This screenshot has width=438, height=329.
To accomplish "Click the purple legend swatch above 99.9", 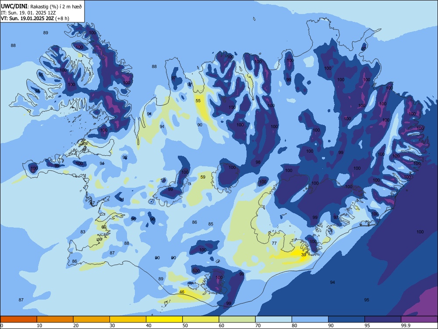I will click(x=419, y=319).
